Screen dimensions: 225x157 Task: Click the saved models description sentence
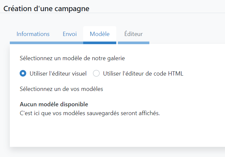click(x=90, y=113)
